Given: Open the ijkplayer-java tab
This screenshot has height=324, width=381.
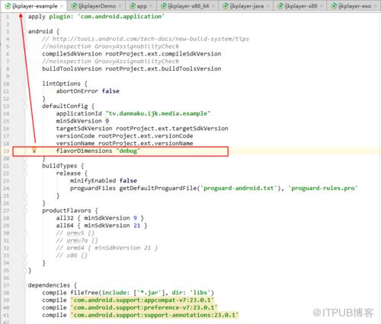Looking at the screenshot, I should pyautogui.click(x=246, y=6).
